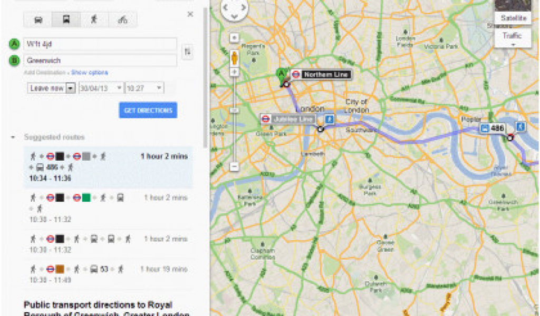Open the departure time 10:27 dropdown
540x316 pixels.
[144, 88]
